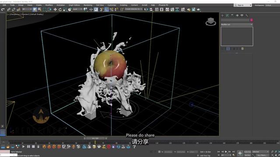This screenshot has width=280, height=157.
Task: Toggle Auto Key mode
Action: click(247, 152)
